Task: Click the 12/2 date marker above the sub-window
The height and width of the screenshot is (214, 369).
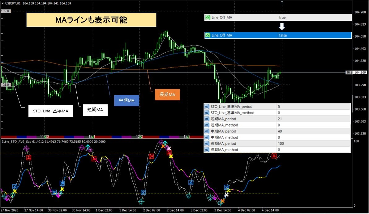Action: coord(139,136)
